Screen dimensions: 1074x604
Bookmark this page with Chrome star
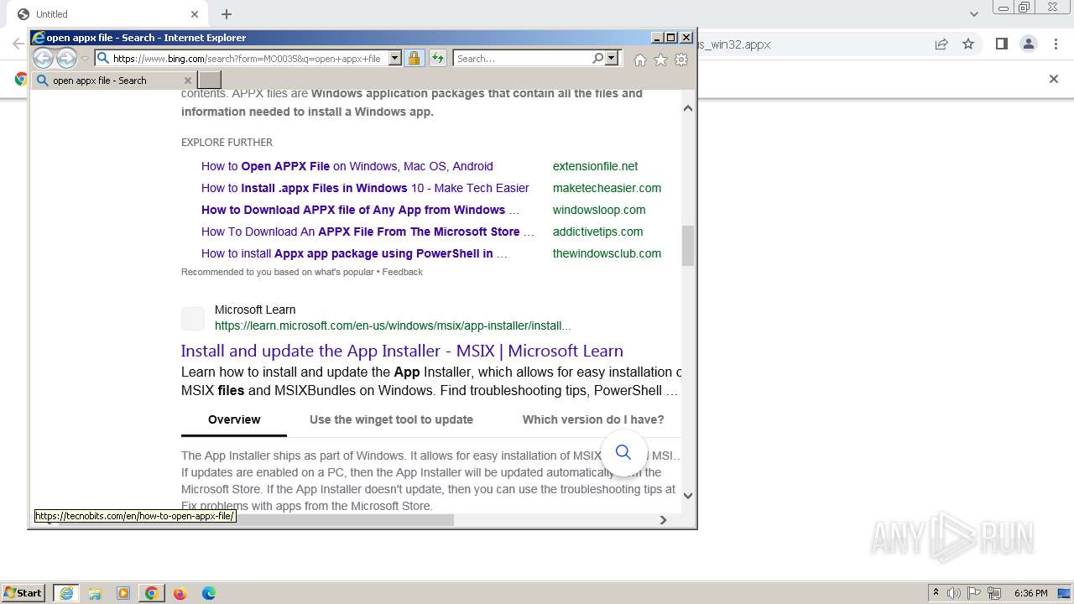[x=968, y=44]
